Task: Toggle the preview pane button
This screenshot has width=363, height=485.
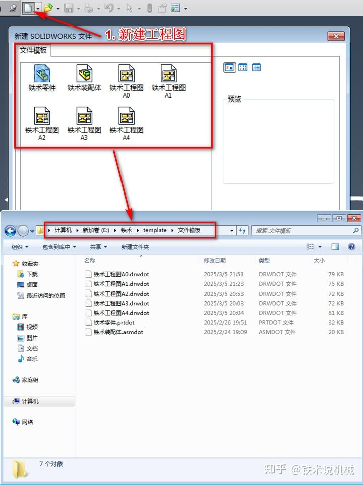Action: point(335,246)
